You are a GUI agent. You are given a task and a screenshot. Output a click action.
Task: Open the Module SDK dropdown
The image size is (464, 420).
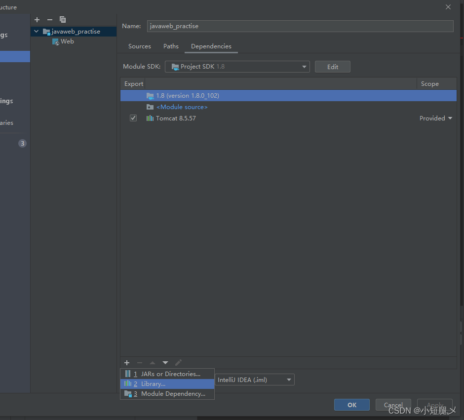[x=237, y=67]
